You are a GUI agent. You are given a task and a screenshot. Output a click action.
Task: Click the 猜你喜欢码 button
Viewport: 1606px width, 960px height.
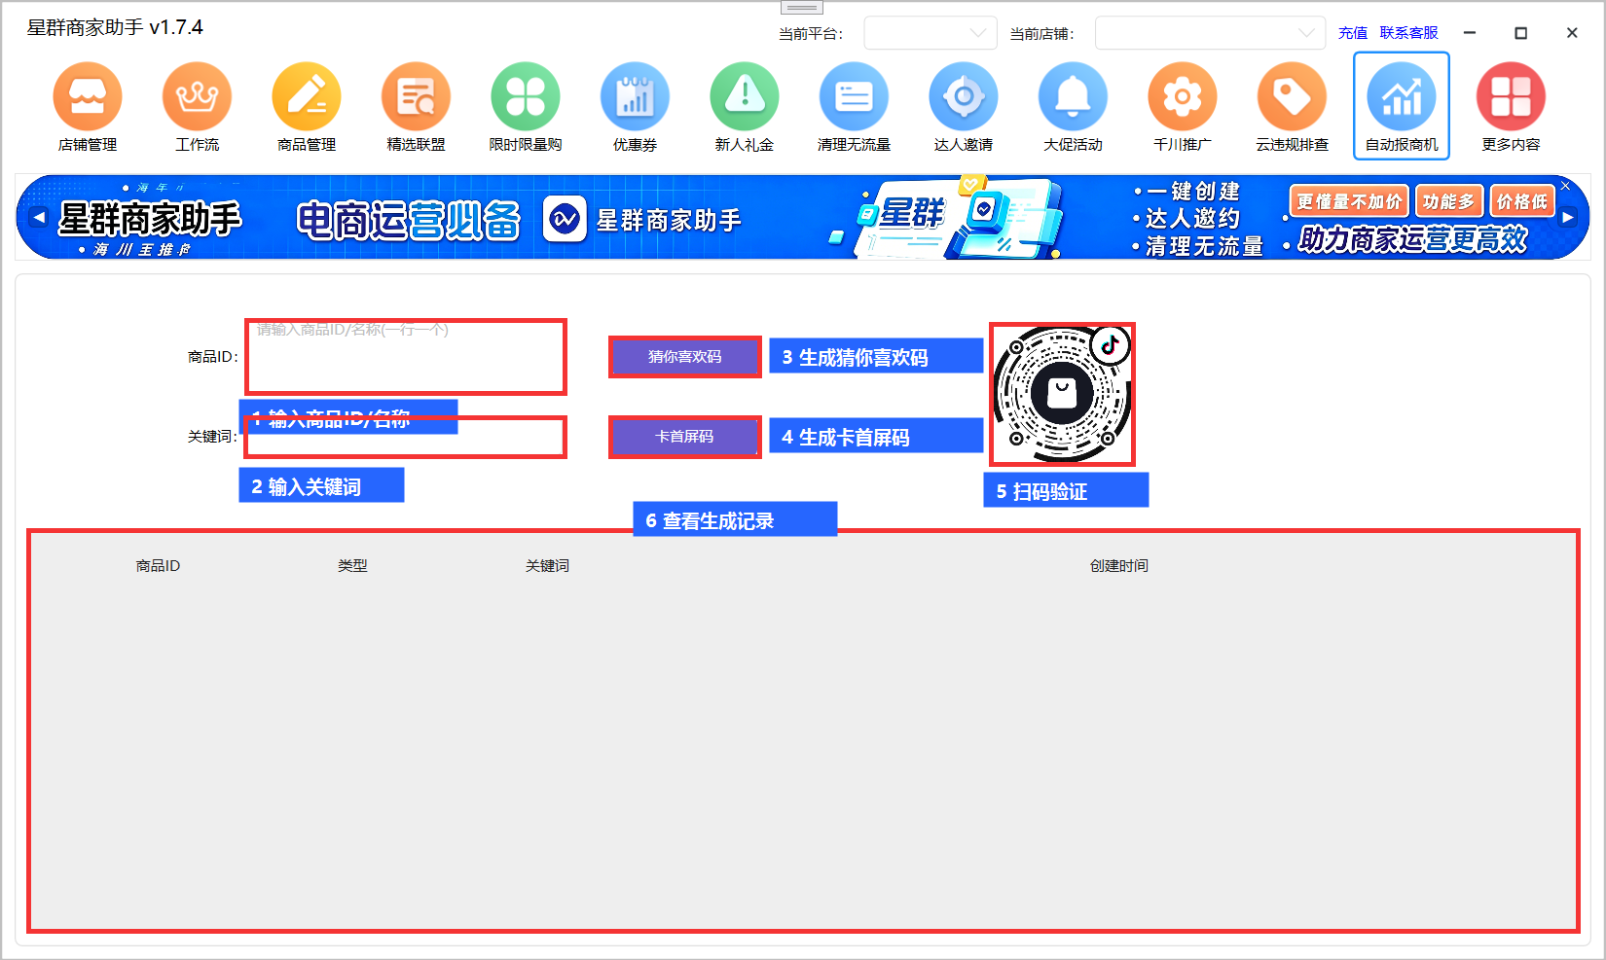684,357
